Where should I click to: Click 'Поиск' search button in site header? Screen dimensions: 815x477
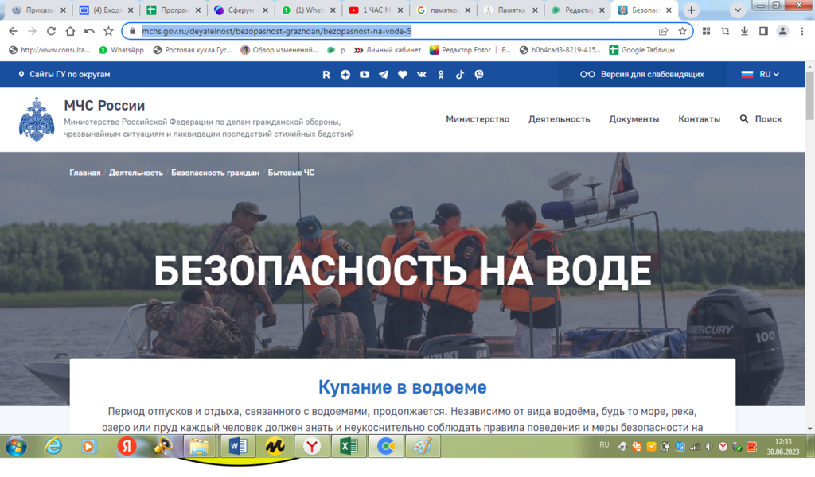click(x=761, y=119)
